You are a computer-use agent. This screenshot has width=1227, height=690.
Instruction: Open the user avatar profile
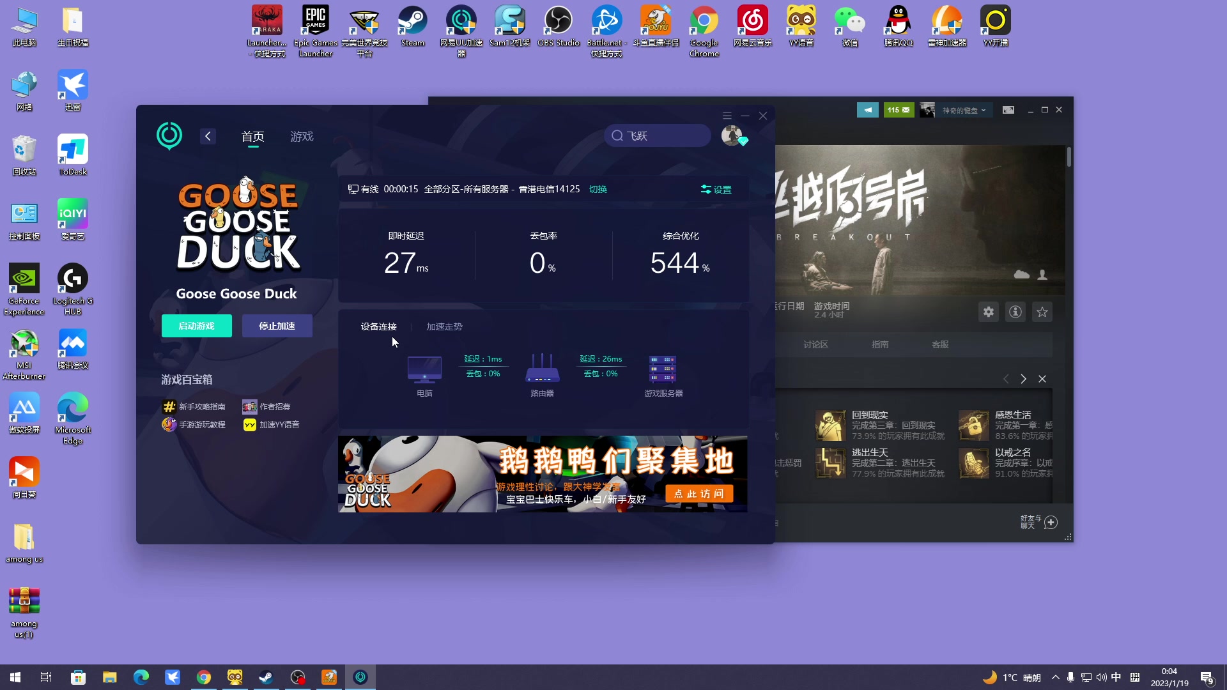(732, 135)
